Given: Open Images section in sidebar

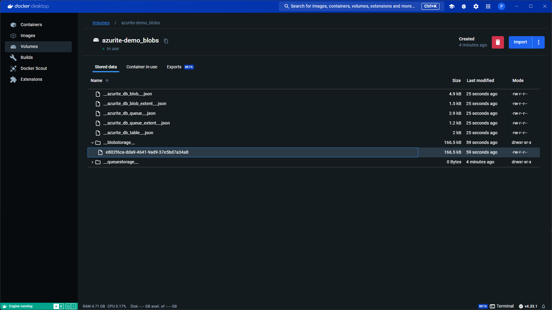Looking at the screenshot, I should (38, 36).
